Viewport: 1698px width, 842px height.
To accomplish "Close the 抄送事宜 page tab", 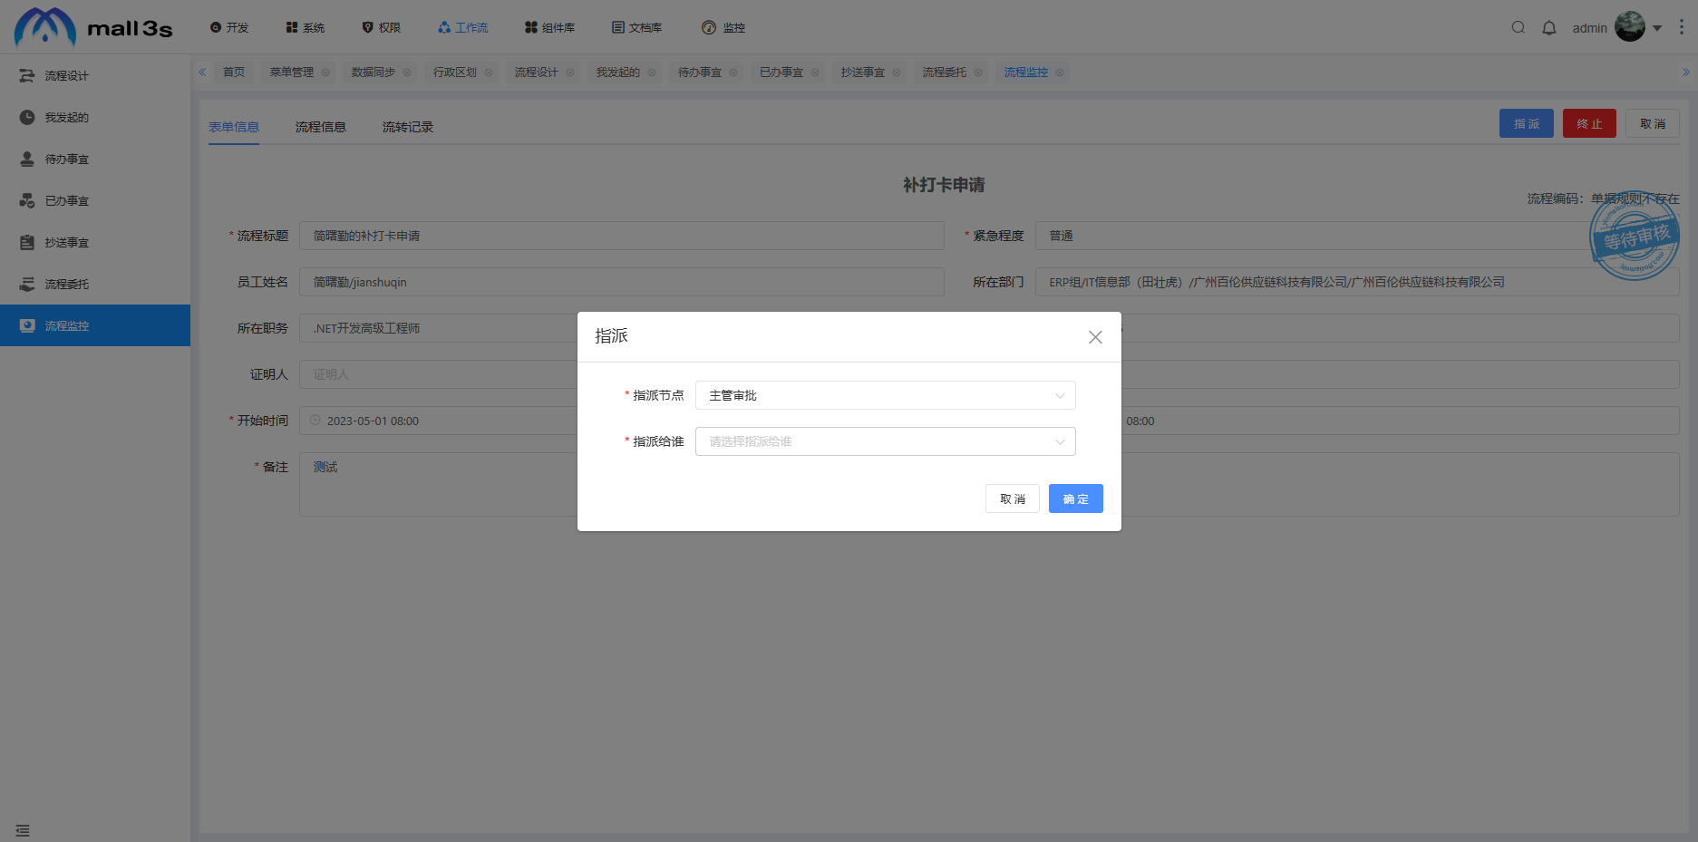I will (x=897, y=73).
